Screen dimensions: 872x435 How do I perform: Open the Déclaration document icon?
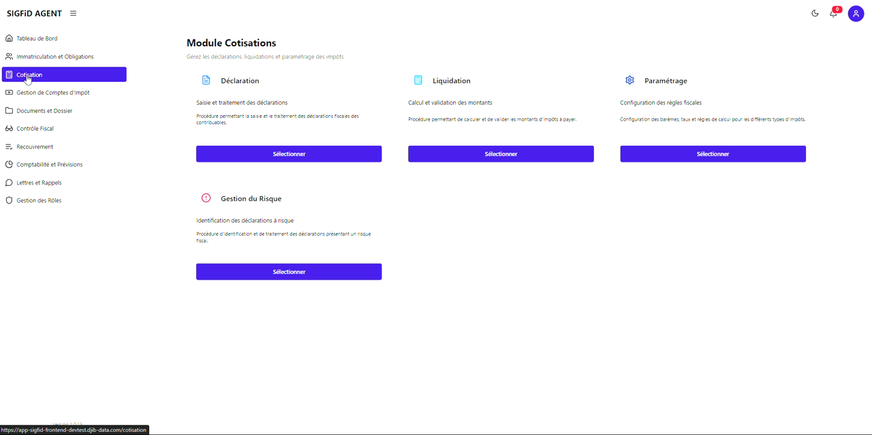(206, 80)
